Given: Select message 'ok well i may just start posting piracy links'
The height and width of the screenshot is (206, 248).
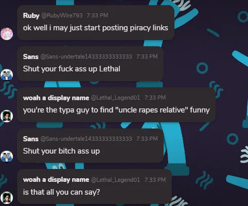Looking at the screenshot, I should coord(96,28).
